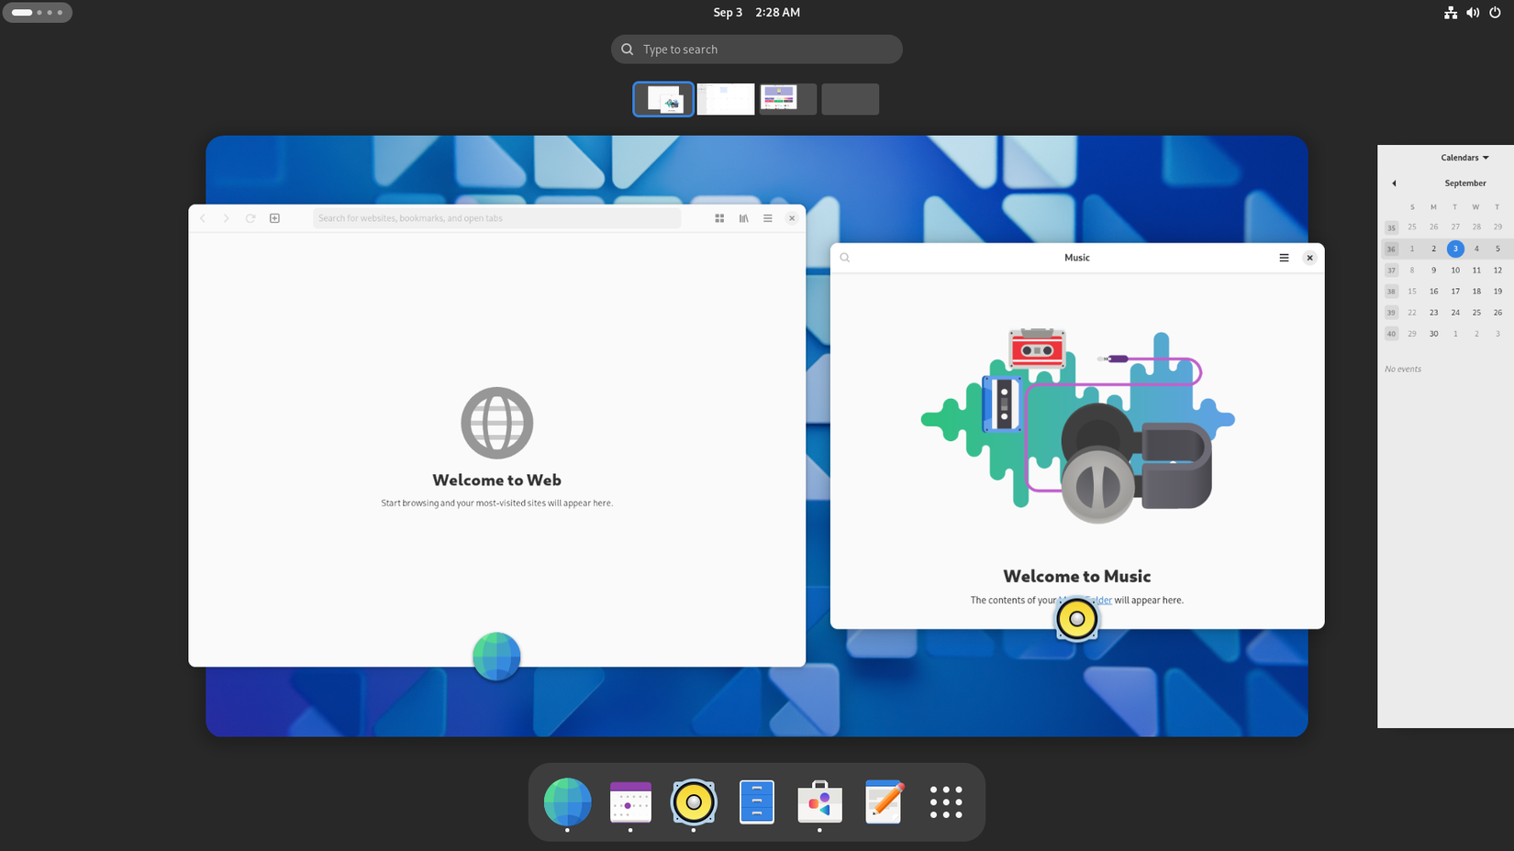Open the main menu in the Web browser
This screenshot has height=851, width=1514.
(767, 218)
